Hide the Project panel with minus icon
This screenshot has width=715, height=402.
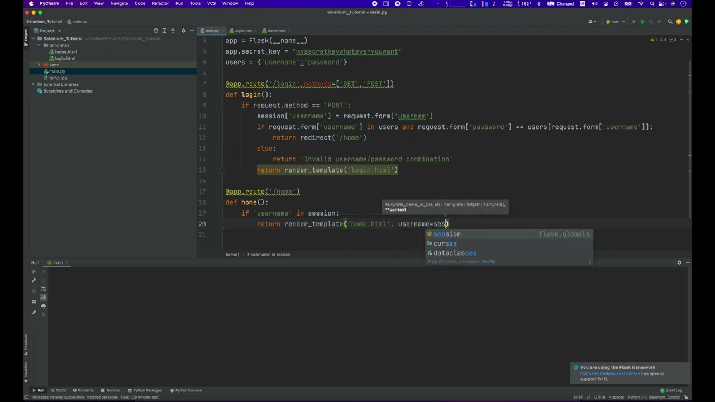click(192, 31)
